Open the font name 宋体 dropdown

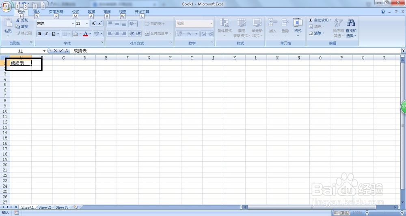pyautogui.click(x=73, y=24)
